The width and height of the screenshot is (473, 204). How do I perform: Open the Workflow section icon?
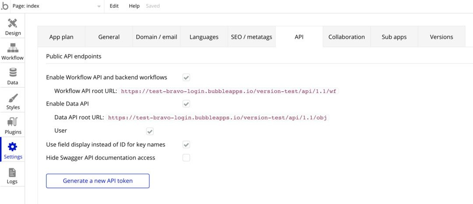point(12,48)
